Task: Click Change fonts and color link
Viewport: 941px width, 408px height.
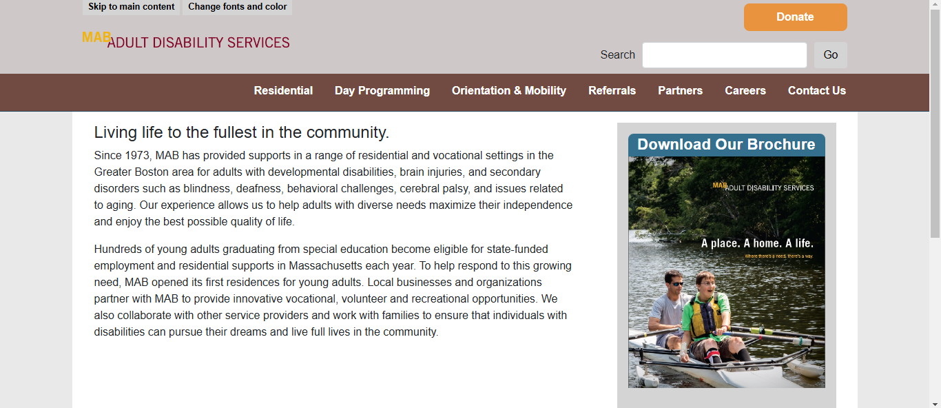Action: point(238,7)
